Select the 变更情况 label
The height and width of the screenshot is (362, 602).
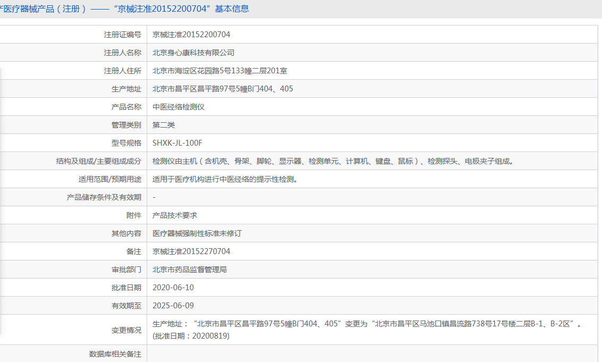[126, 330]
